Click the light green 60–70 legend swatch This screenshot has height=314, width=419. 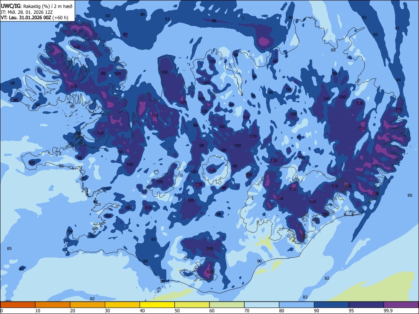point(227,305)
